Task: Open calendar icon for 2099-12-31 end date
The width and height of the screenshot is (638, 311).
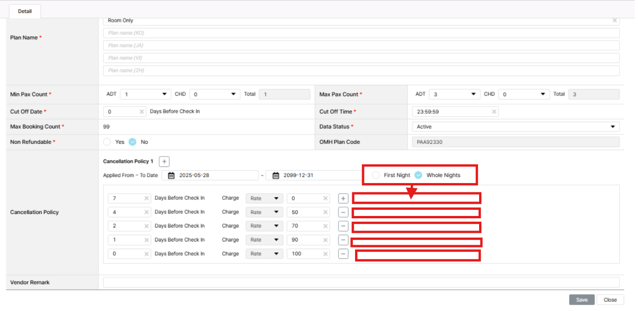Action: tap(276, 175)
